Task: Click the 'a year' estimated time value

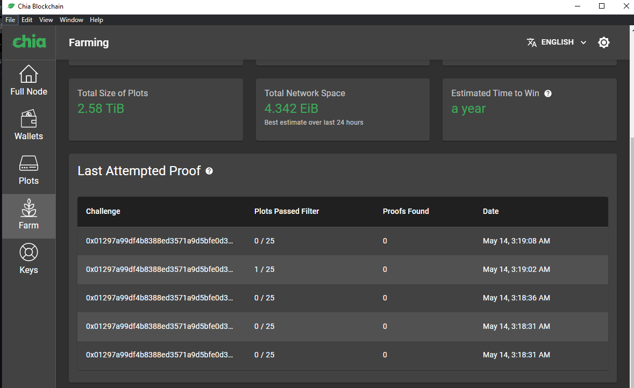Action: (x=468, y=109)
